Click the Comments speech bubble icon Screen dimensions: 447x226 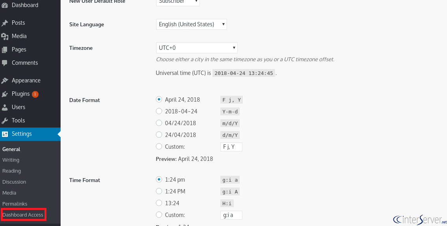point(5,63)
